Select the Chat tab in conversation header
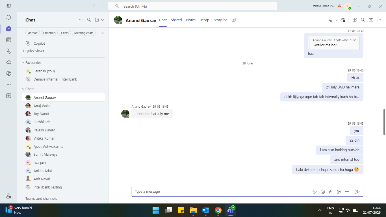 pos(163,20)
